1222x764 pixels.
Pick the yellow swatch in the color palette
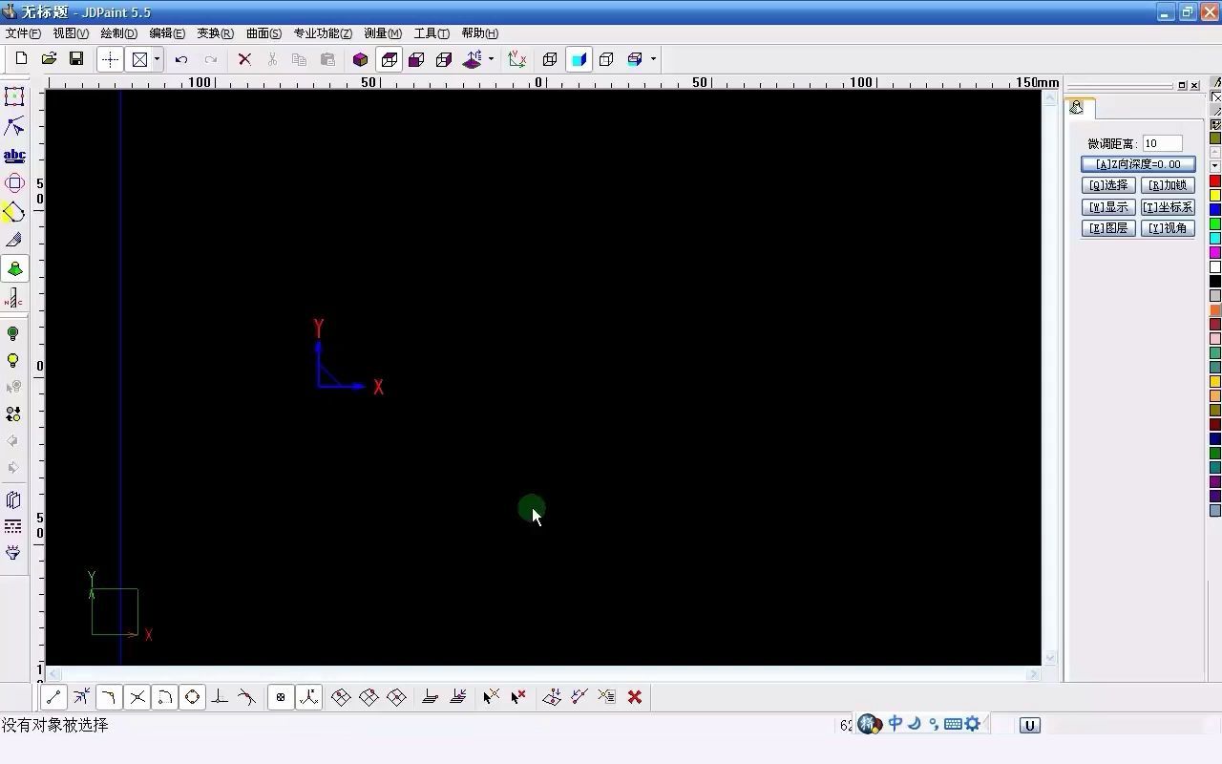point(1215,196)
